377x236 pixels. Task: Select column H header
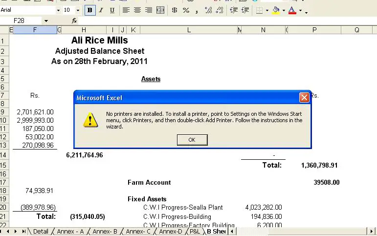(x=84, y=30)
